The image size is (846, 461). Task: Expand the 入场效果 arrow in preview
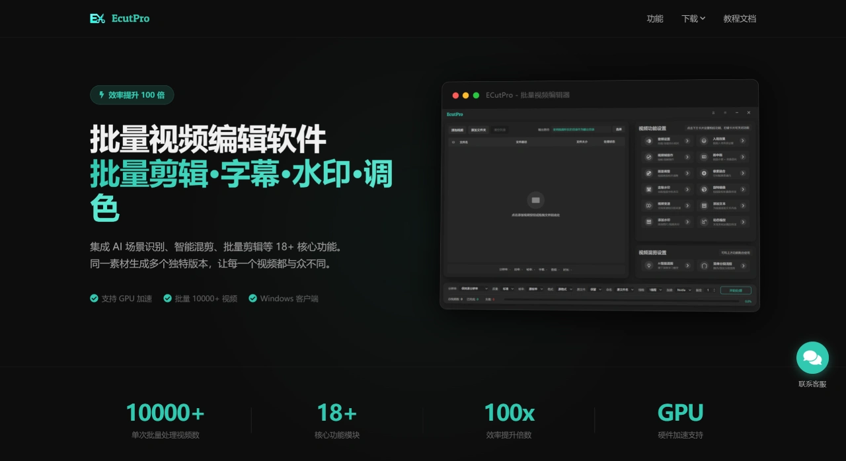pyautogui.click(x=743, y=141)
